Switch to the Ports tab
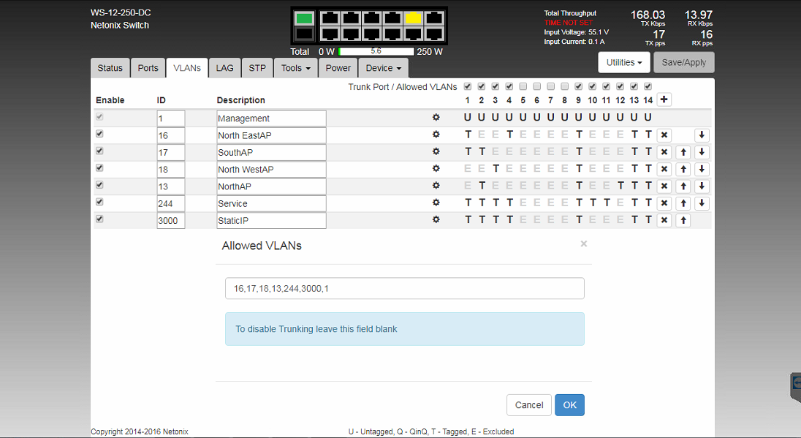801x438 pixels. pos(148,68)
